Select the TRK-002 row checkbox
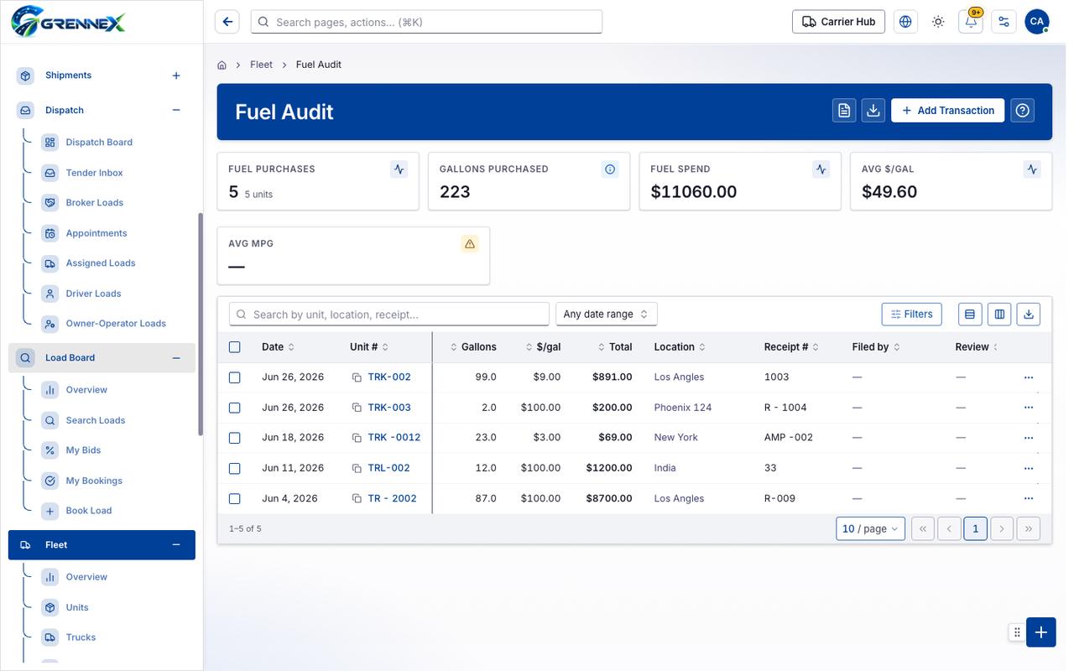 (235, 377)
